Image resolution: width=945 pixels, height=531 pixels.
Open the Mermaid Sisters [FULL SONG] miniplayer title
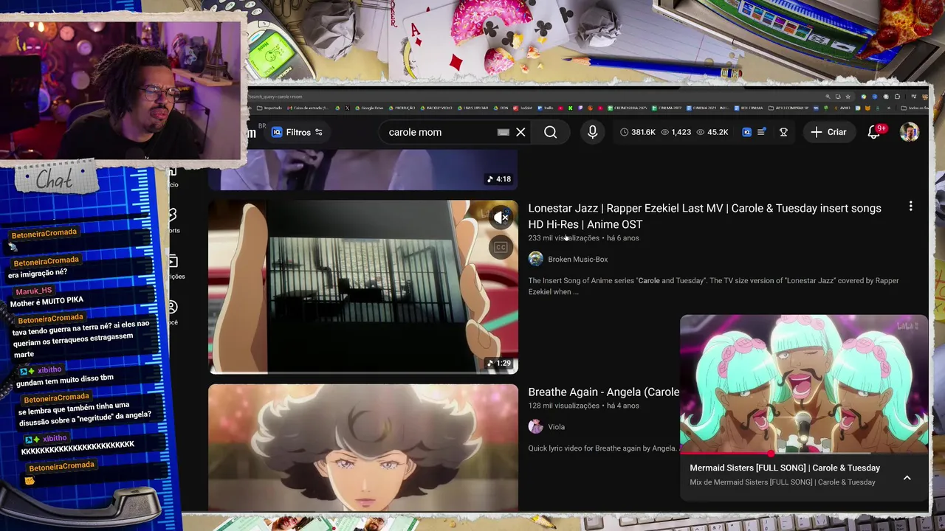(785, 468)
